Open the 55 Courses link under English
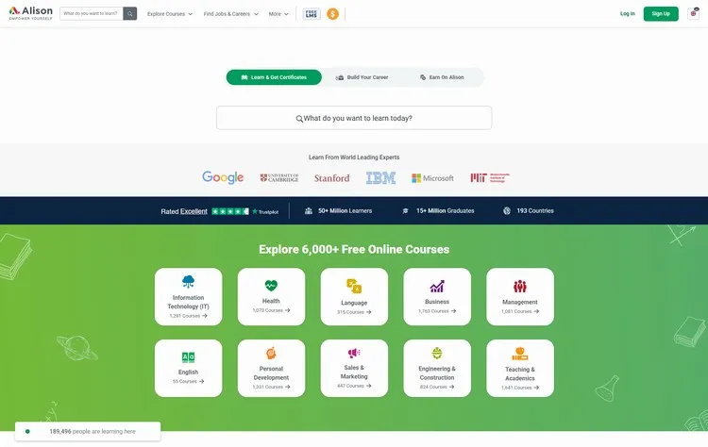 pyautogui.click(x=188, y=382)
